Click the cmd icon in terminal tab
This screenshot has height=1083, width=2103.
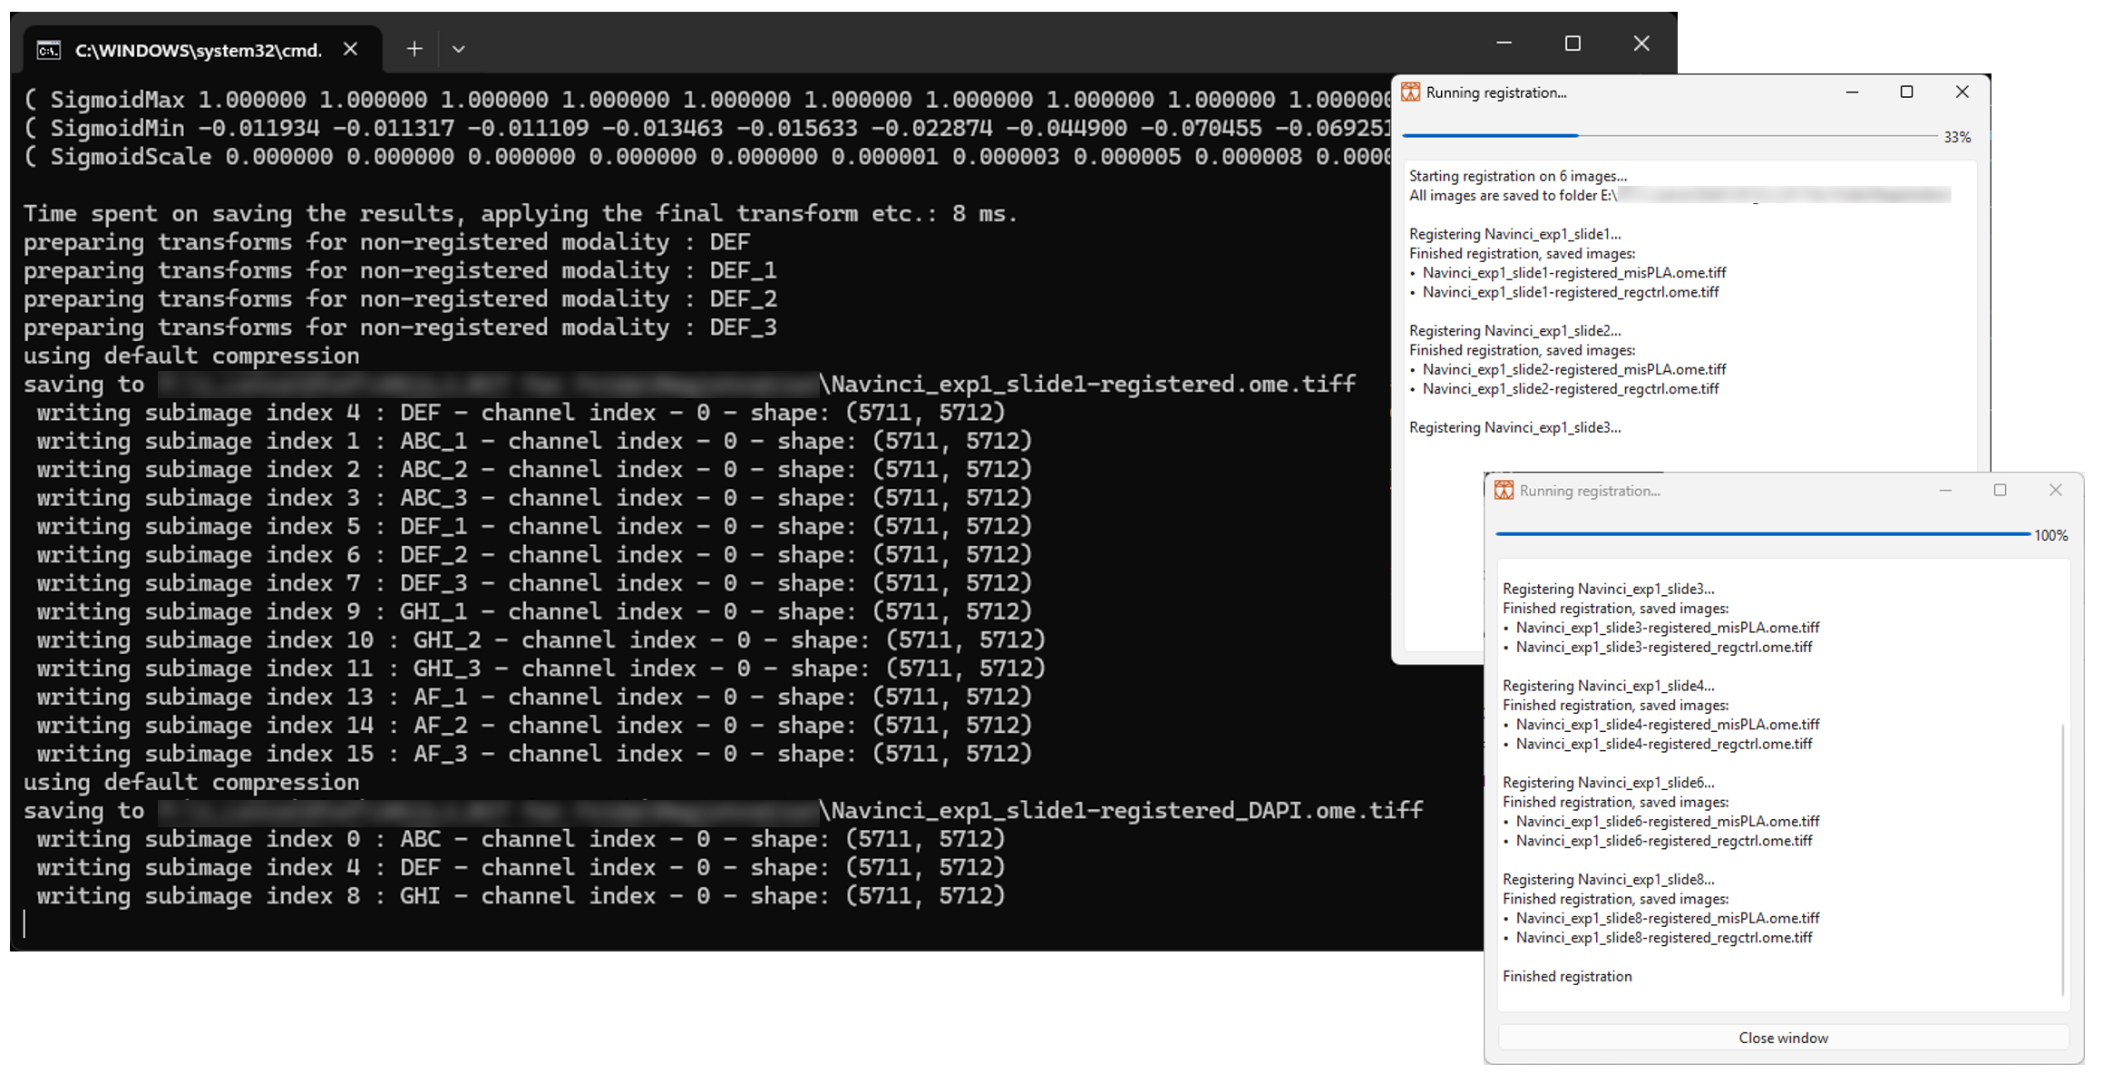[x=49, y=51]
